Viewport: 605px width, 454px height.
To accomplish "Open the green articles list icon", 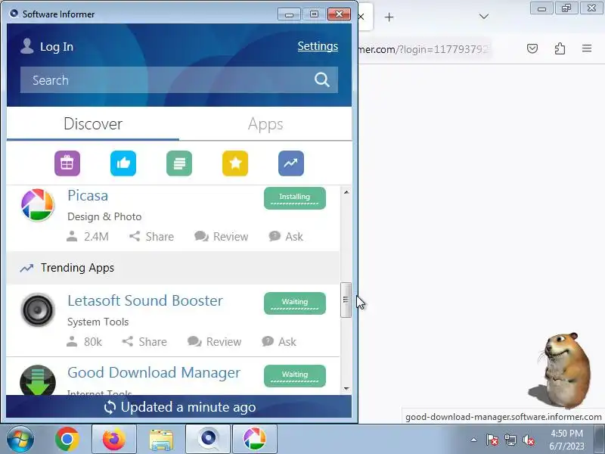I will 179,163.
